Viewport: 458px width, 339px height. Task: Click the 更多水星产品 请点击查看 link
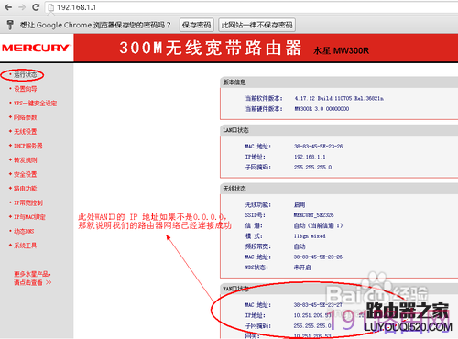click(x=32, y=279)
